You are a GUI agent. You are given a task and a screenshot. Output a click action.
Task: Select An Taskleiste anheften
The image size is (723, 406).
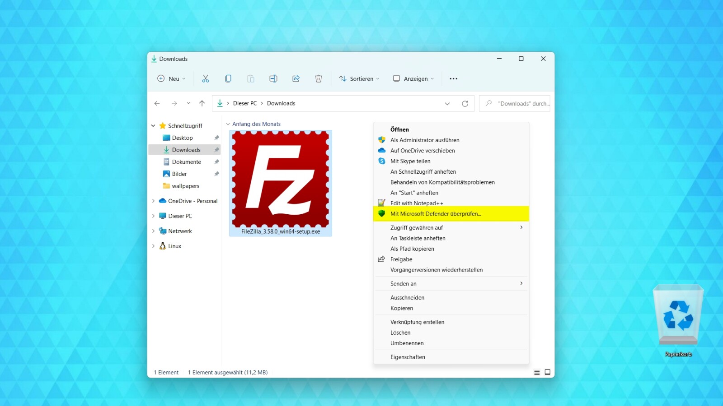click(x=451, y=238)
